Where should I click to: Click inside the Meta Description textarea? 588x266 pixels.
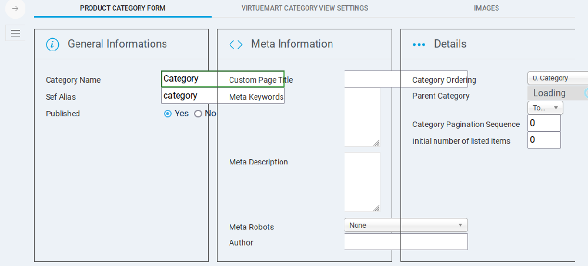(x=362, y=182)
